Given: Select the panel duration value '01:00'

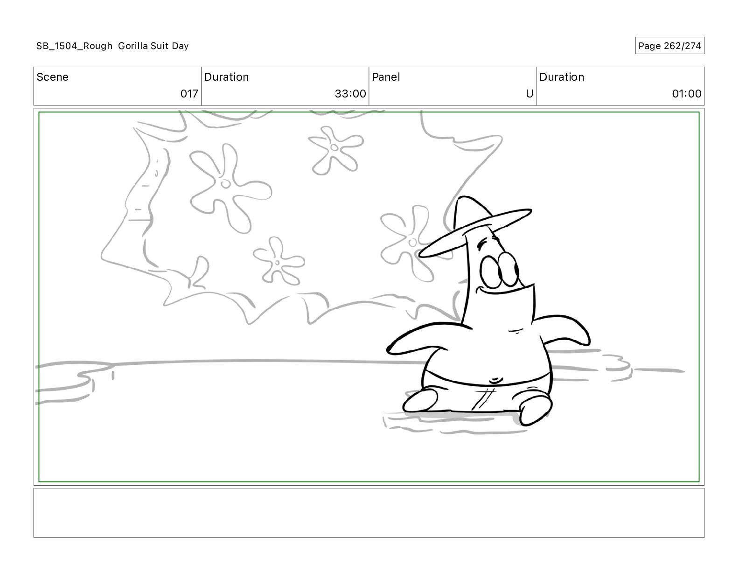Looking at the screenshot, I should tap(687, 94).
